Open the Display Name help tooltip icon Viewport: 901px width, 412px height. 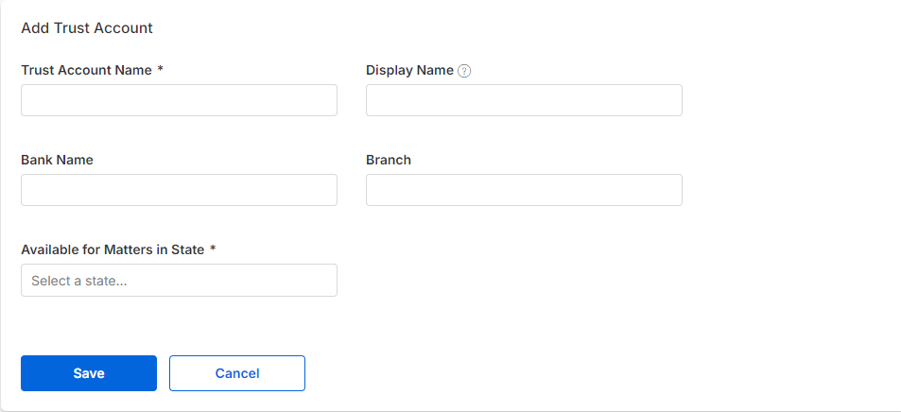pyautogui.click(x=464, y=71)
